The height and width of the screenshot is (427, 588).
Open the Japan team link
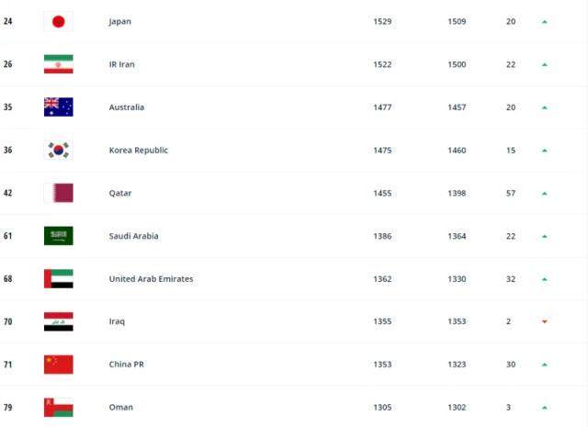pos(120,21)
